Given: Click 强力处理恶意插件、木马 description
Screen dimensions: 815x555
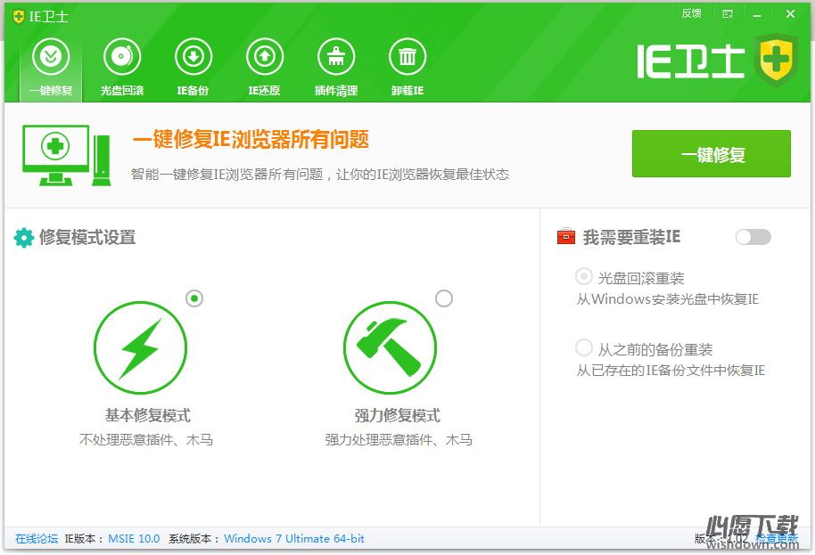Looking at the screenshot, I should (399, 440).
